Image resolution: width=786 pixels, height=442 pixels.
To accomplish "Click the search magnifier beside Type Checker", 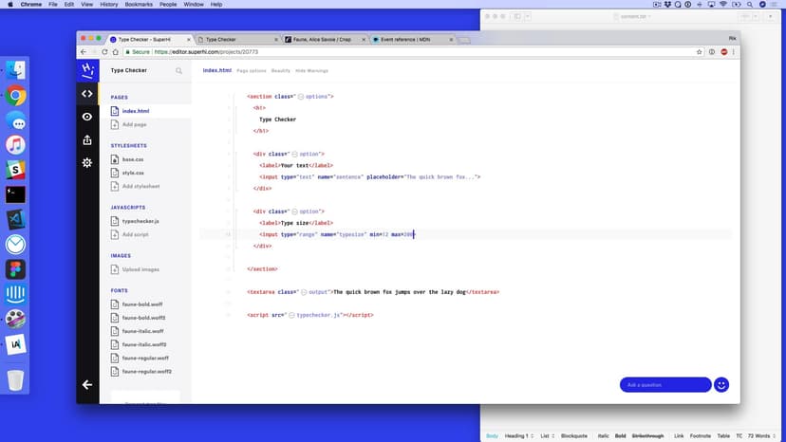I will [178, 70].
